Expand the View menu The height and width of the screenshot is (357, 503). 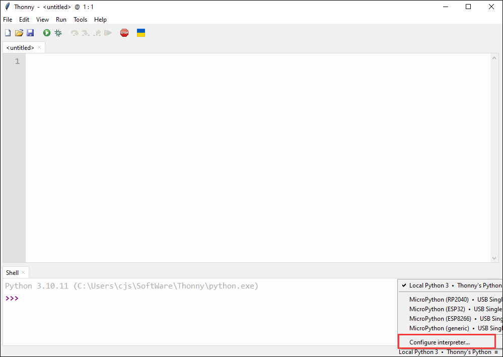point(43,20)
